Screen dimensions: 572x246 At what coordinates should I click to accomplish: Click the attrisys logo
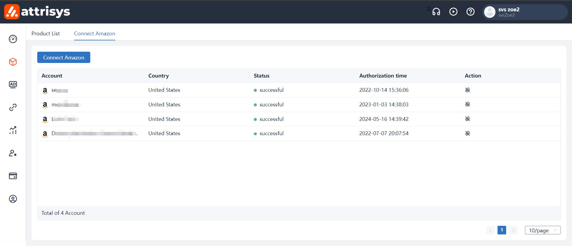[x=37, y=12]
